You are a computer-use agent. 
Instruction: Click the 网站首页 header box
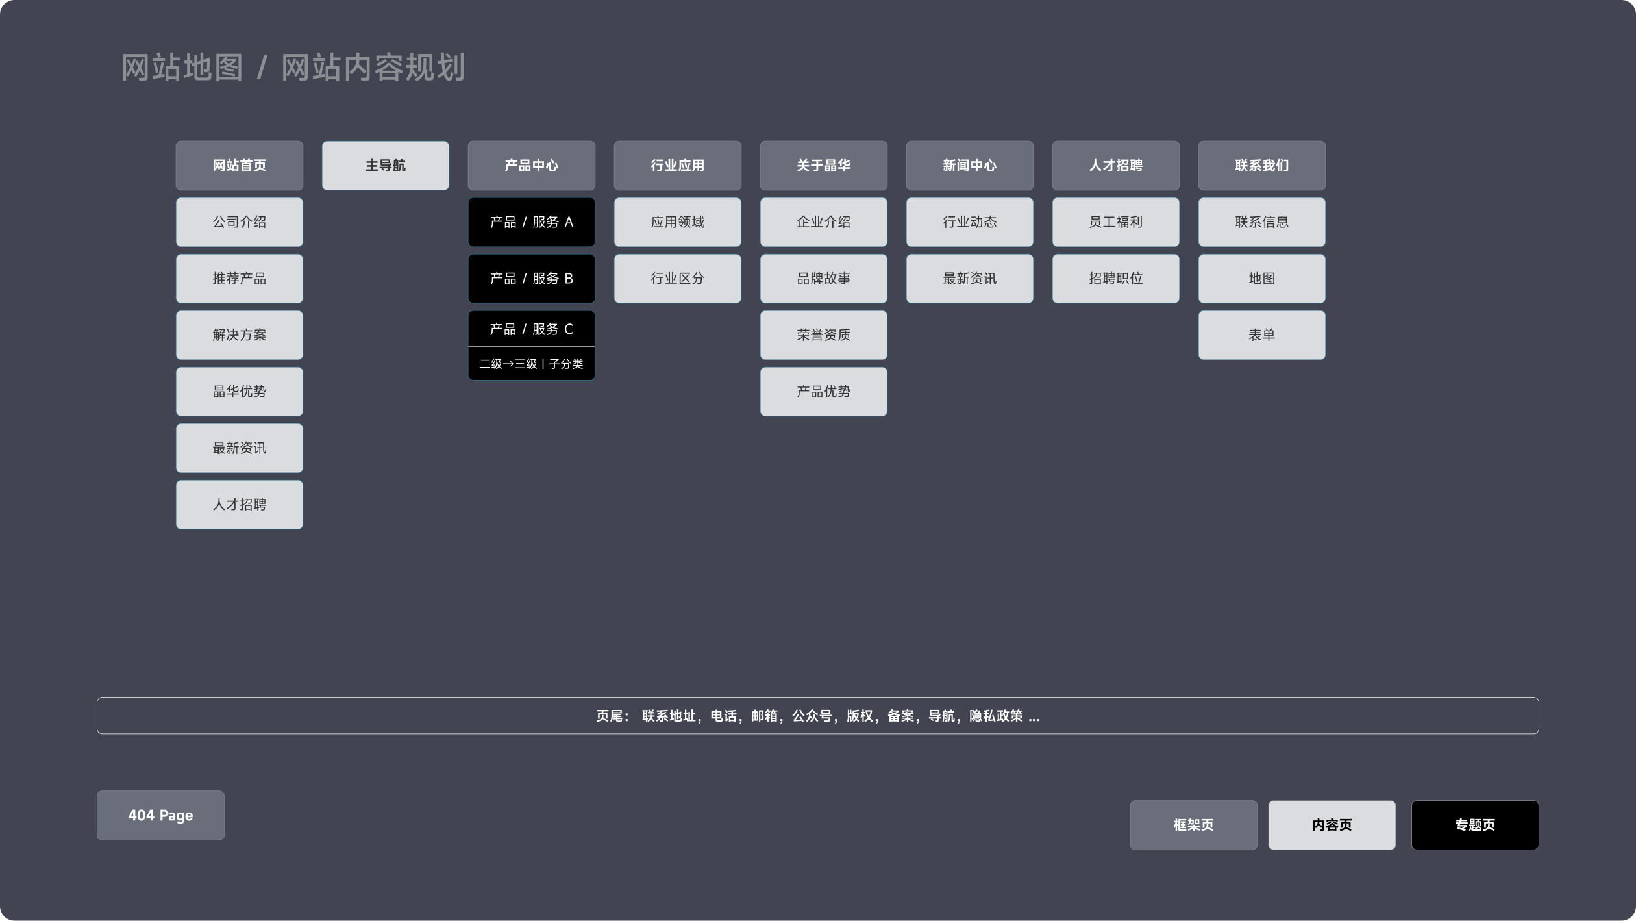pos(239,166)
